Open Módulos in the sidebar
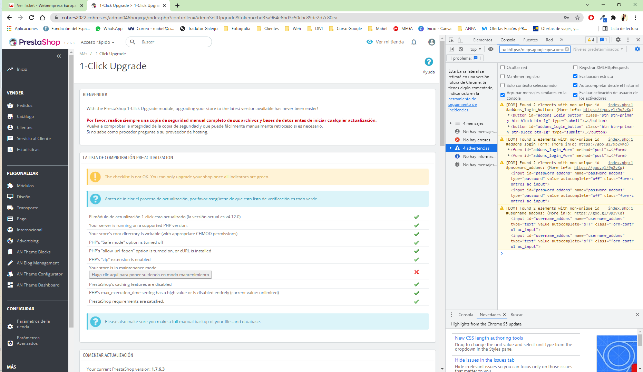The image size is (643, 372). pyautogui.click(x=25, y=186)
